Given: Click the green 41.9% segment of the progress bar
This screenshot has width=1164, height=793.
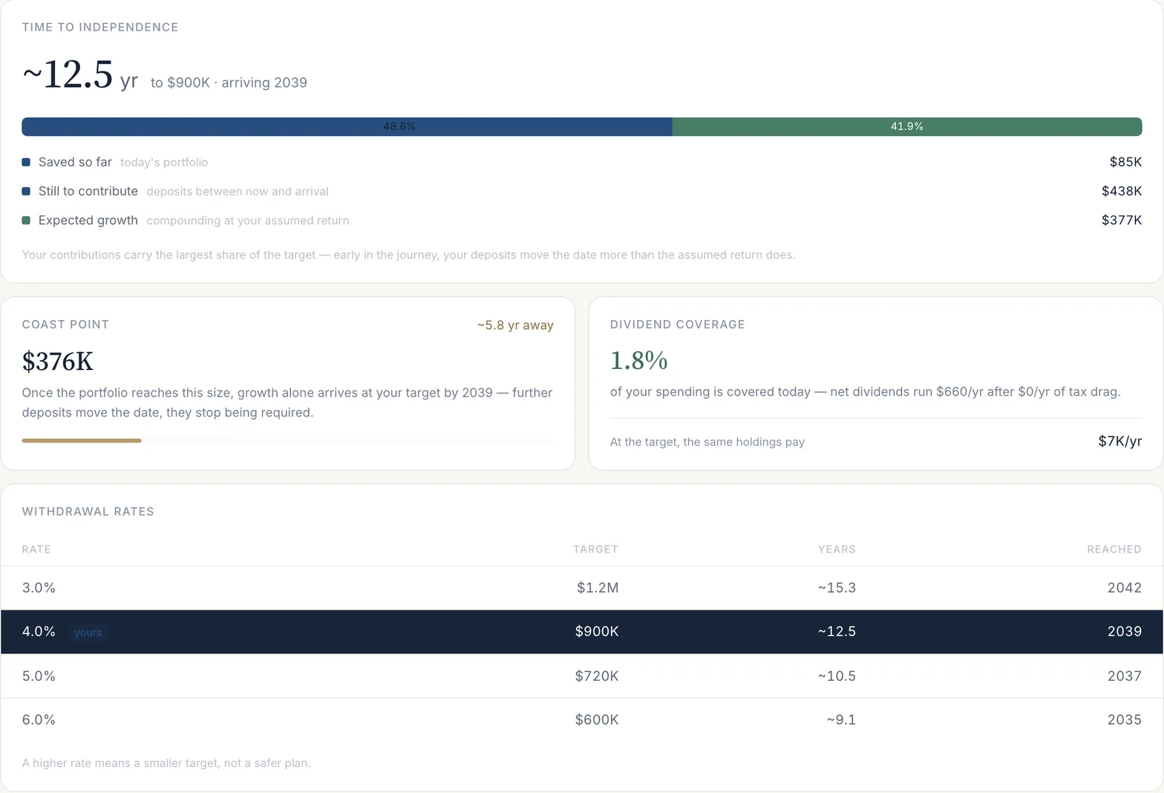Looking at the screenshot, I should point(907,127).
